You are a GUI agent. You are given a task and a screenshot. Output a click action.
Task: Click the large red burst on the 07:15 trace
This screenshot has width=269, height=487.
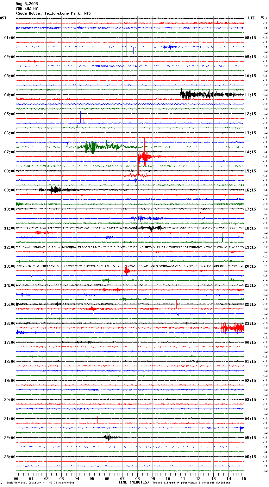(x=144, y=156)
